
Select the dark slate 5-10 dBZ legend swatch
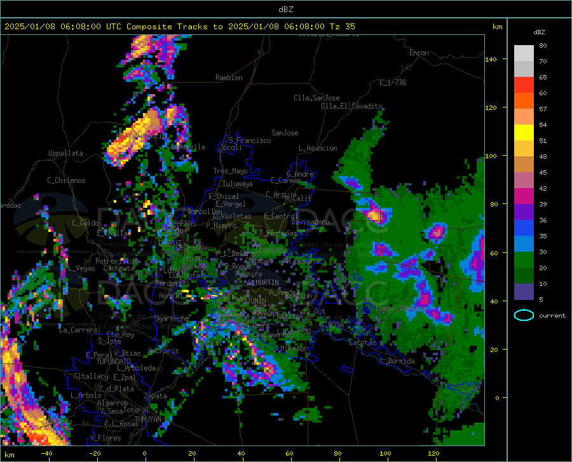tap(524, 291)
